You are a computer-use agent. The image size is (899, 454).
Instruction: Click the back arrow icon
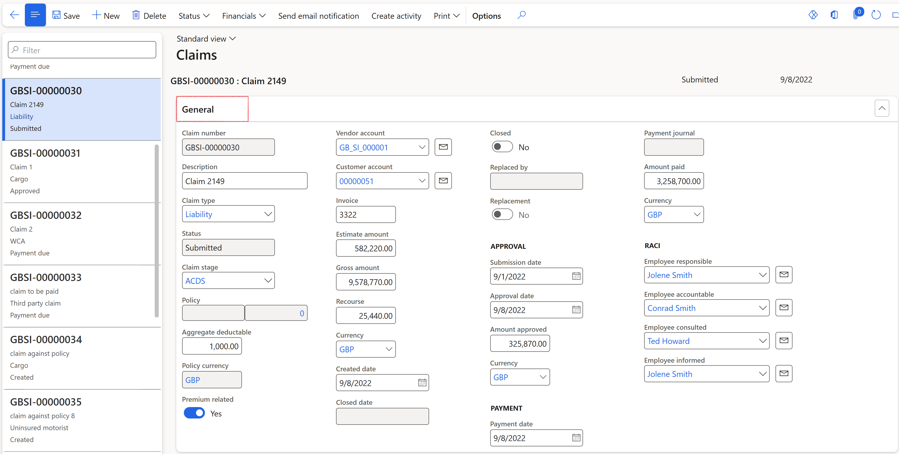(x=14, y=15)
